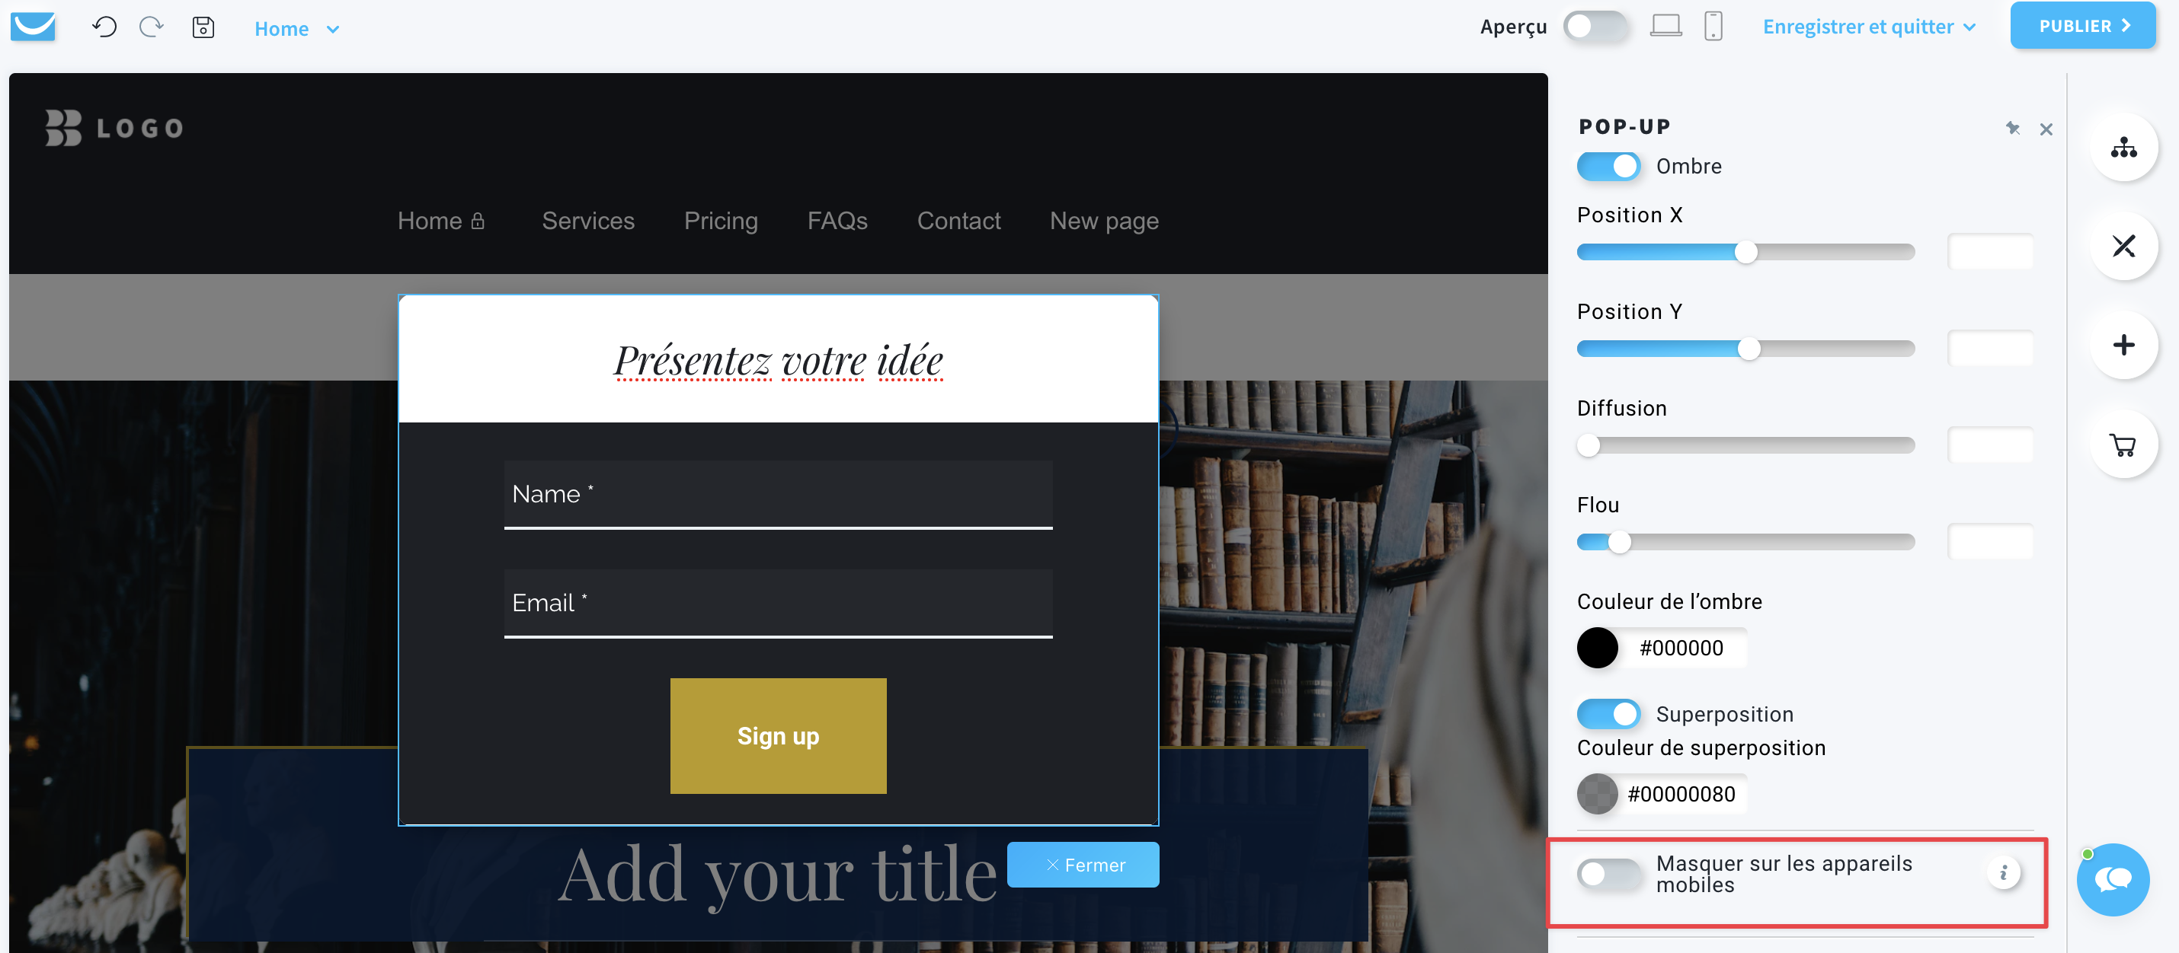This screenshot has height=953, width=2179.
Task: Click the add/plus icon on right sidebar
Action: click(2123, 346)
